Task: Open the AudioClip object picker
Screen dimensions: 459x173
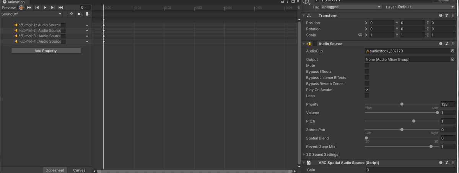Action: [x=452, y=51]
